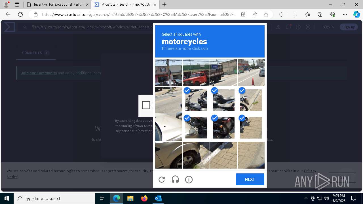Click the Microsoft Edge taskbar icon
Viewport: 363px width, 204px height.
(117, 198)
